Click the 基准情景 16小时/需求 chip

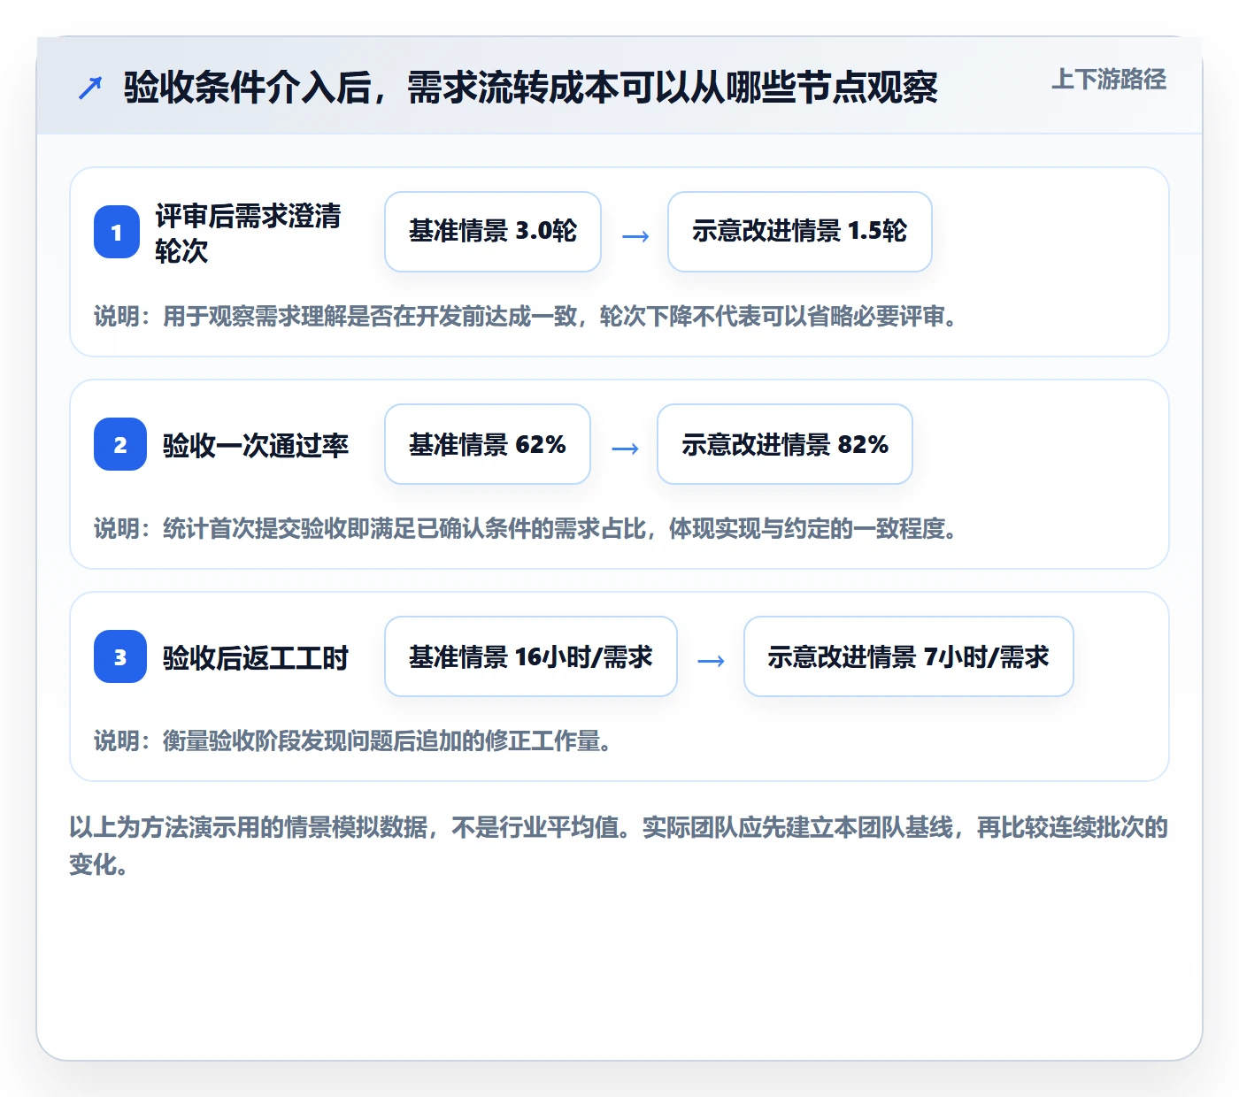[x=531, y=656]
